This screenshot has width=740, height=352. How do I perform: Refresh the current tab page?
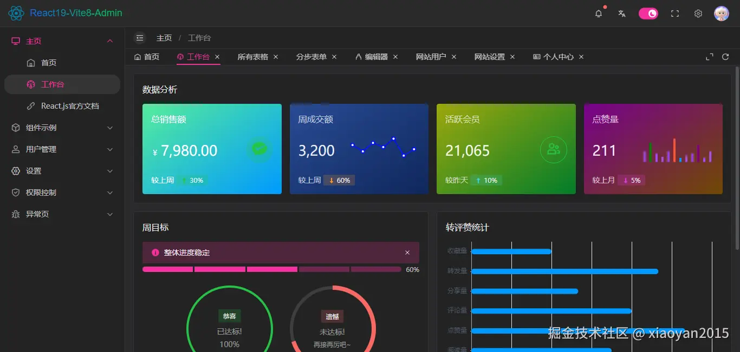pyautogui.click(x=725, y=57)
